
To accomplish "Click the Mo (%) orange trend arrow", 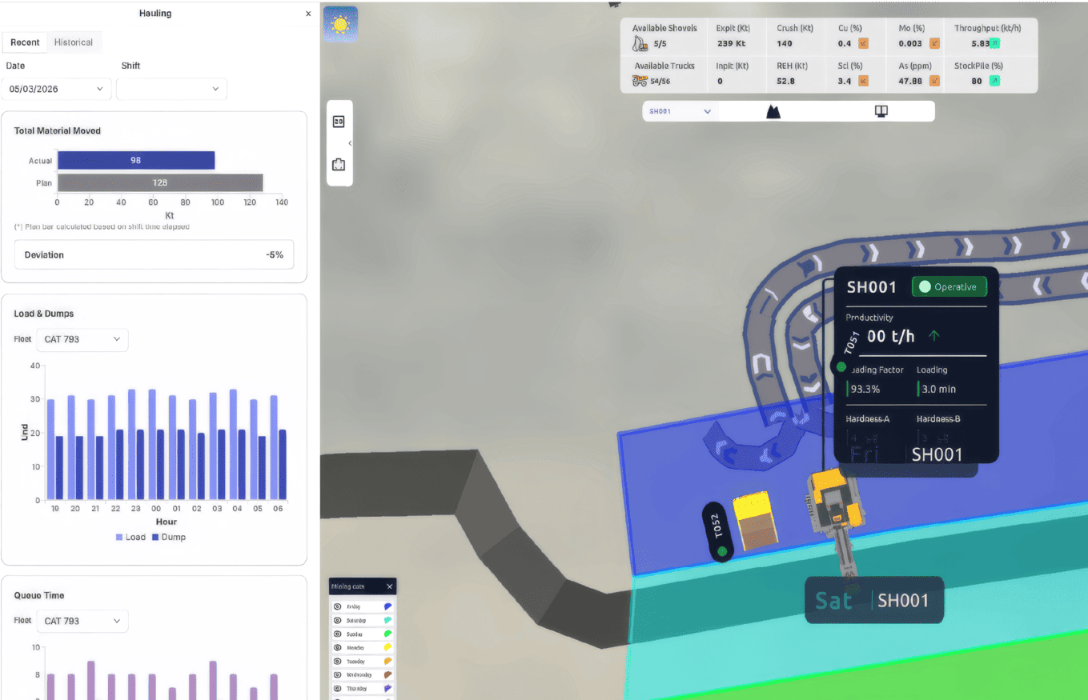I will pos(934,43).
